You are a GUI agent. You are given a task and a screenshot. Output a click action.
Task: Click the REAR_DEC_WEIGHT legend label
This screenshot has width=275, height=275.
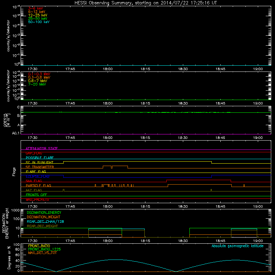[x=42, y=226]
